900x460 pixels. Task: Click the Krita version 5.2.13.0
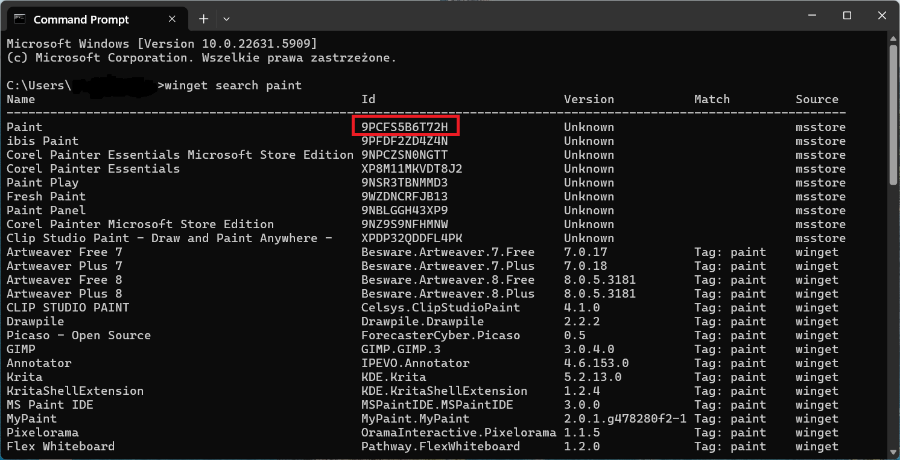593,377
